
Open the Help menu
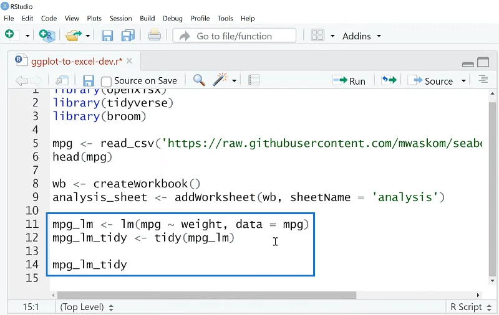point(248,19)
